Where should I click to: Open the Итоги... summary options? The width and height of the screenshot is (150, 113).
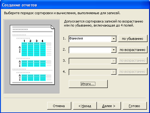[88, 84]
